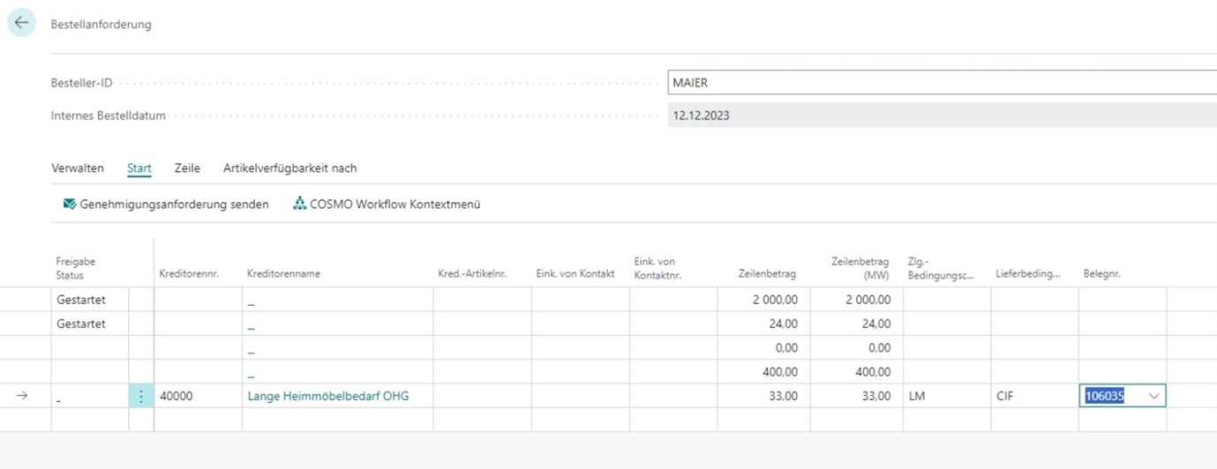
Task: Select the Kreditorennr. cell with 40000
Action: pyautogui.click(x=198, y=396)
